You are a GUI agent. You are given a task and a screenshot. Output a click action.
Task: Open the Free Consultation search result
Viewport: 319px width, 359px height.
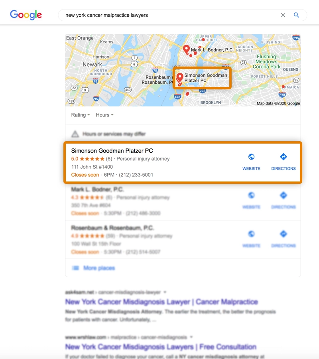click(161, 347)
